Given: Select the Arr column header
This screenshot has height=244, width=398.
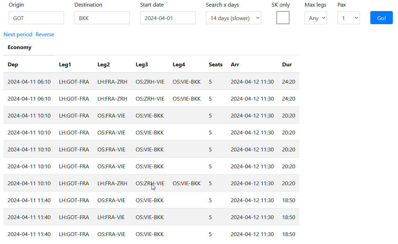Looking at the screenshot, I should click(235, 64).
